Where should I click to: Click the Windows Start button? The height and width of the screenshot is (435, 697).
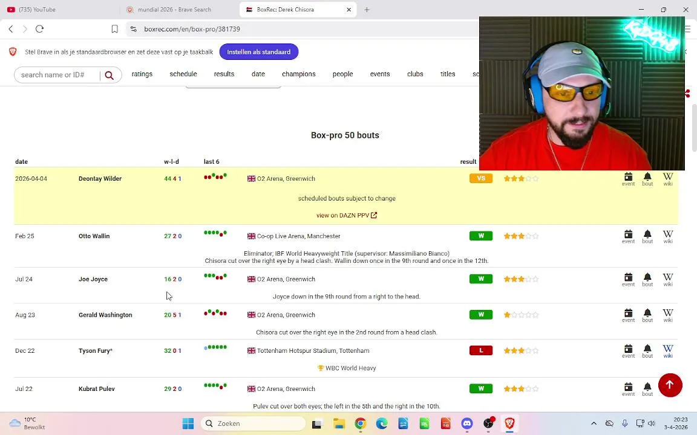(188, 424)
